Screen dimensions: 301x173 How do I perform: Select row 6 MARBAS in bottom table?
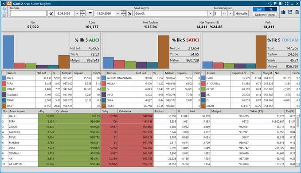tap(149, 142)
